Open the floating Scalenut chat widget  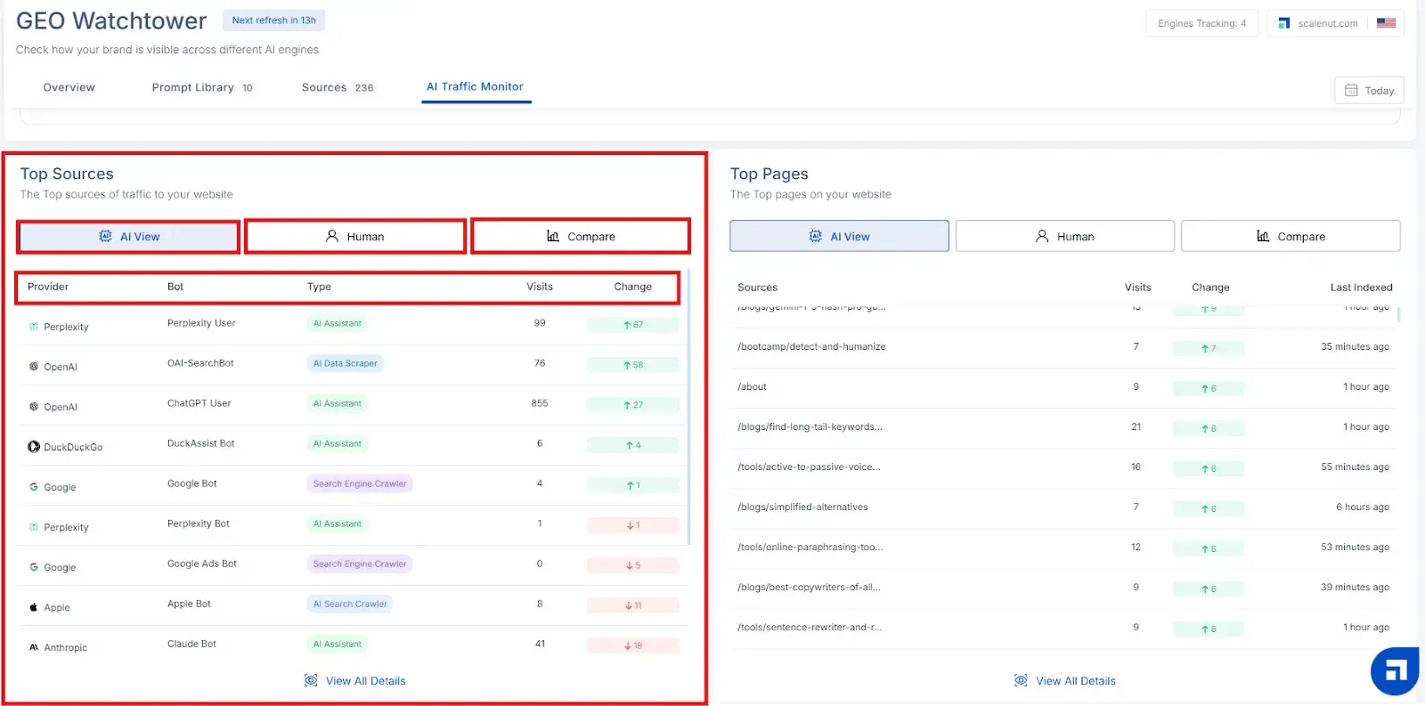click(1394, 670)
